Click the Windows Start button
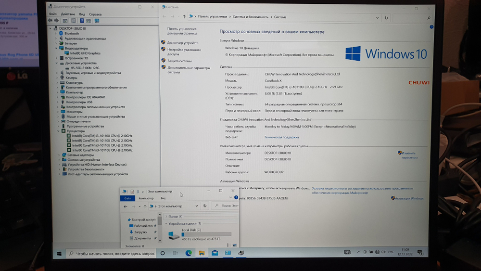Image resolution: width=481 pixels, height=271 pixels. point(59,254)
